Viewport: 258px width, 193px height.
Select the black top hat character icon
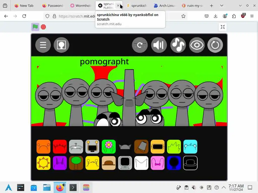[x=190, y=163]
